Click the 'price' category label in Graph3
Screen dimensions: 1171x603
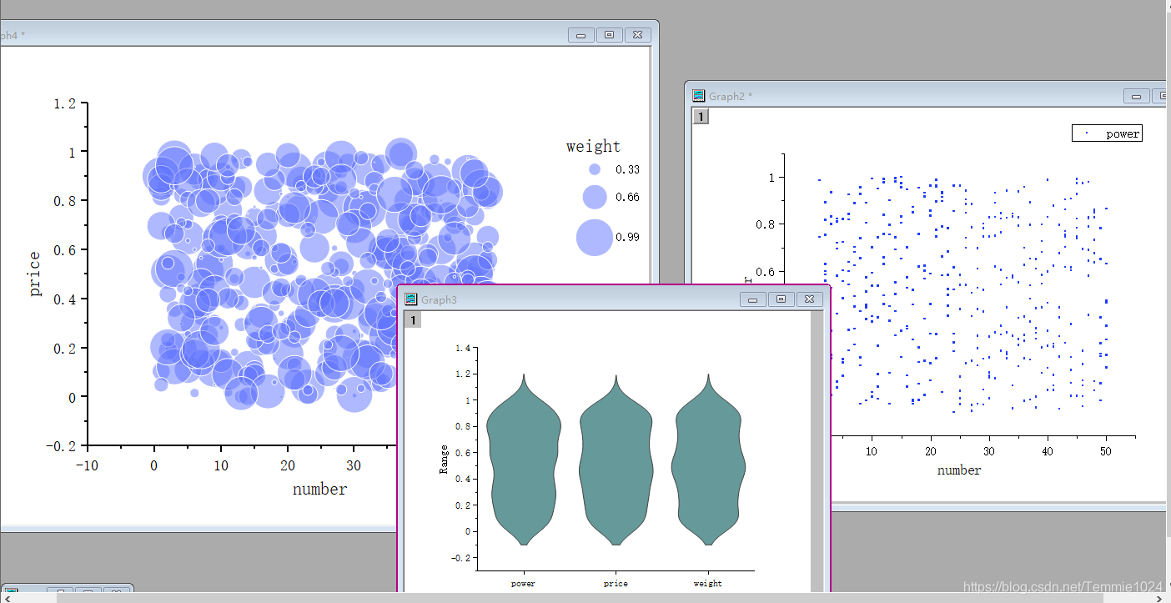tap(616, 584)
